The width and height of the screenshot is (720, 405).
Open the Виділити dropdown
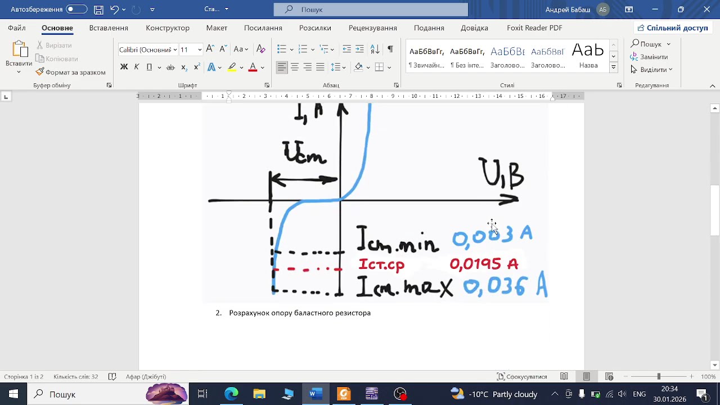click(x=651, y=70)
